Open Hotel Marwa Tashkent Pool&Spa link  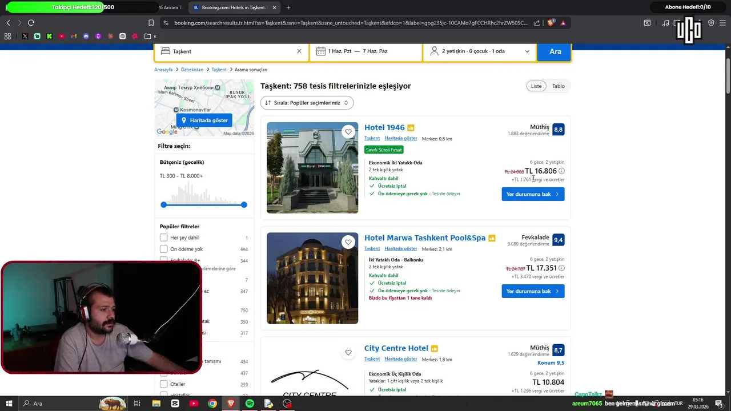click(425, 237)
